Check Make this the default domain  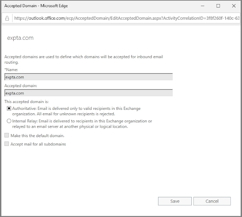click(x=6, y=135)
